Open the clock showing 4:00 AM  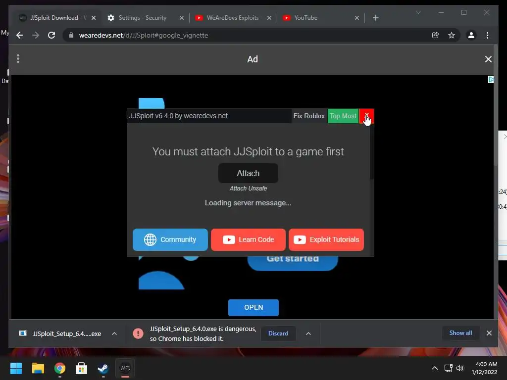tap(484, 368)
